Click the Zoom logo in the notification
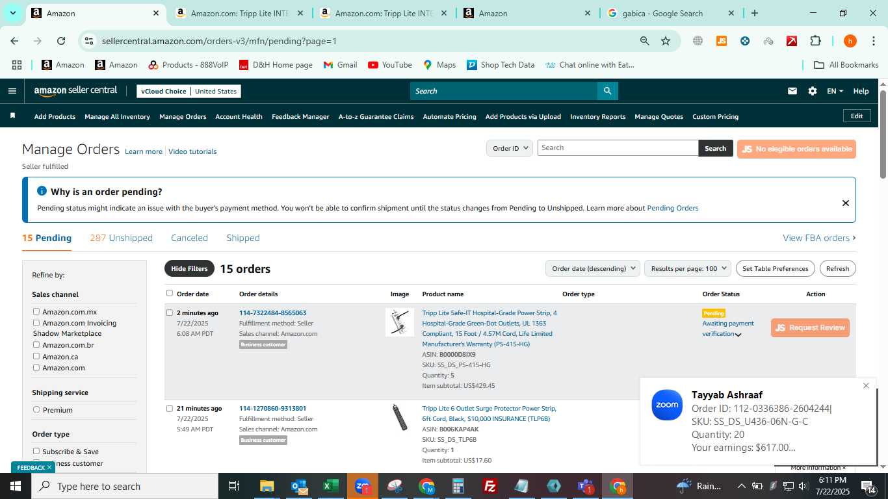This screenshot has width=888, height=499. pyautogui.click(x=667, y=405)
